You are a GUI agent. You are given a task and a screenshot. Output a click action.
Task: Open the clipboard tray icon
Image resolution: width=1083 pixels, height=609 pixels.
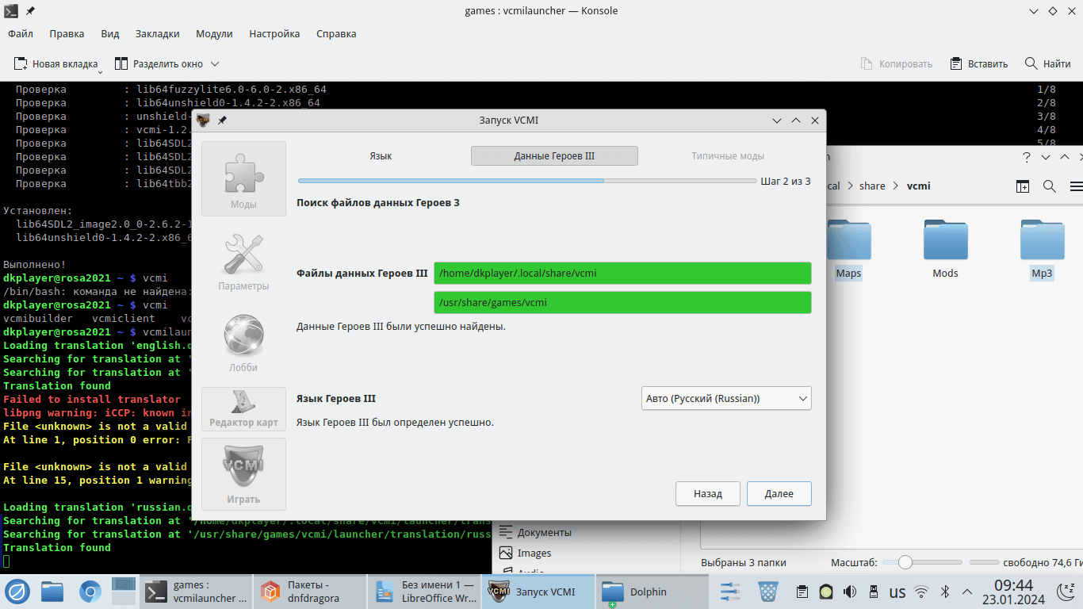802,592
